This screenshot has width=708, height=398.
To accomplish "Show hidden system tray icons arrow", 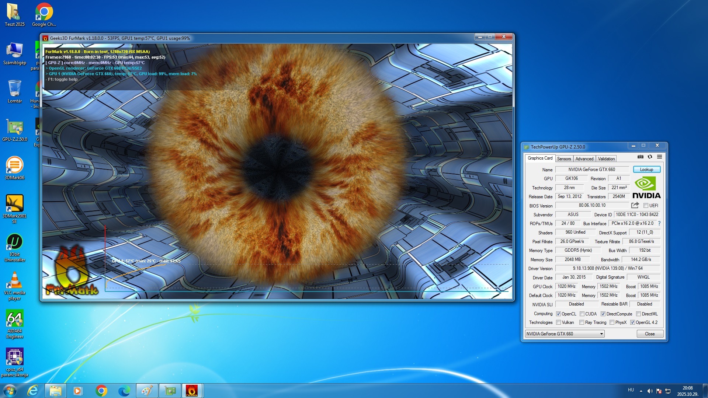I will 641,391.
